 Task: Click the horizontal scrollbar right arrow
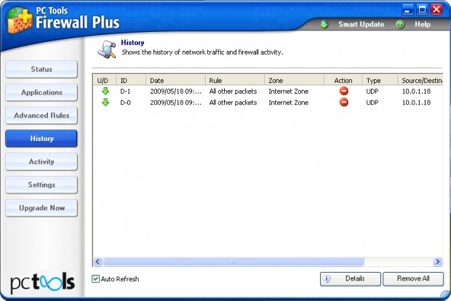pyautogui.click(x=438, y=262)
